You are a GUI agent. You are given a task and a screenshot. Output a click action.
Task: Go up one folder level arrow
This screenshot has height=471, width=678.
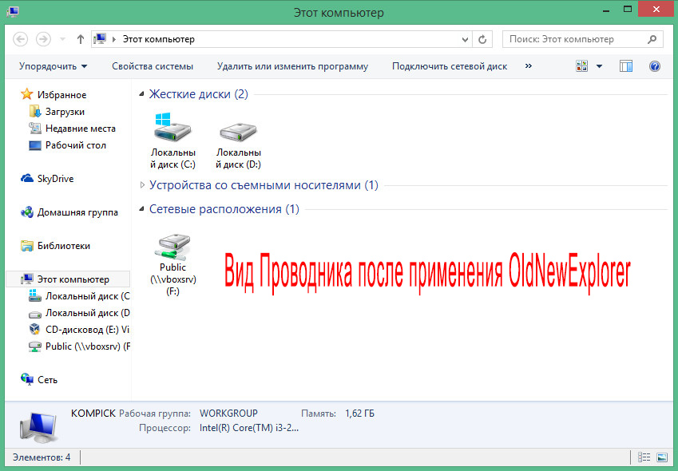tap(81, 39)
